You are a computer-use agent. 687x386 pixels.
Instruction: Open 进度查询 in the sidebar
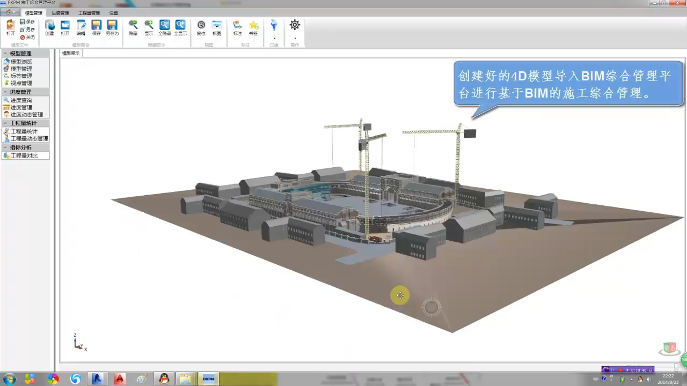pos(18,100)
